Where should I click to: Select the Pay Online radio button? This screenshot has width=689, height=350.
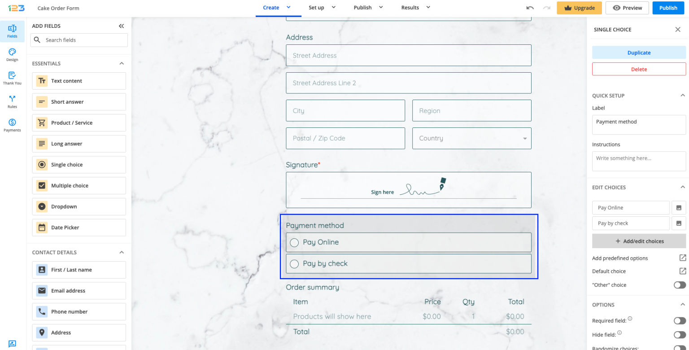click(294, 243)
